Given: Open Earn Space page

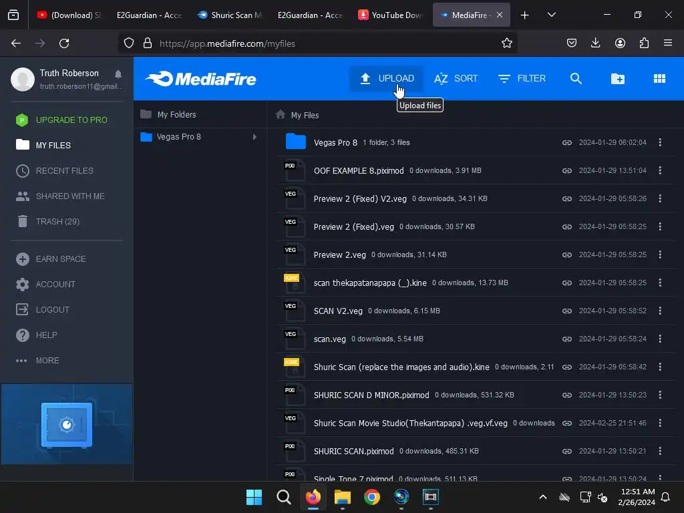Looking at the screenshot, I should tap(51, 259).
